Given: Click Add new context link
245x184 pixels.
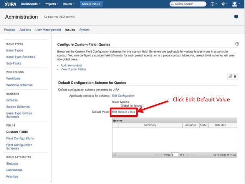Looking at the screenshot, I should tap(71, 65).
